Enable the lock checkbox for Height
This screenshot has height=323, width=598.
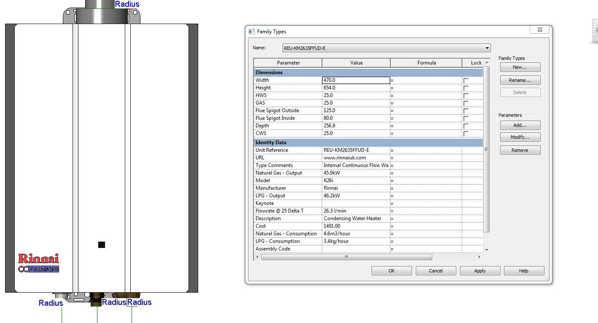(x=466, y=88)
